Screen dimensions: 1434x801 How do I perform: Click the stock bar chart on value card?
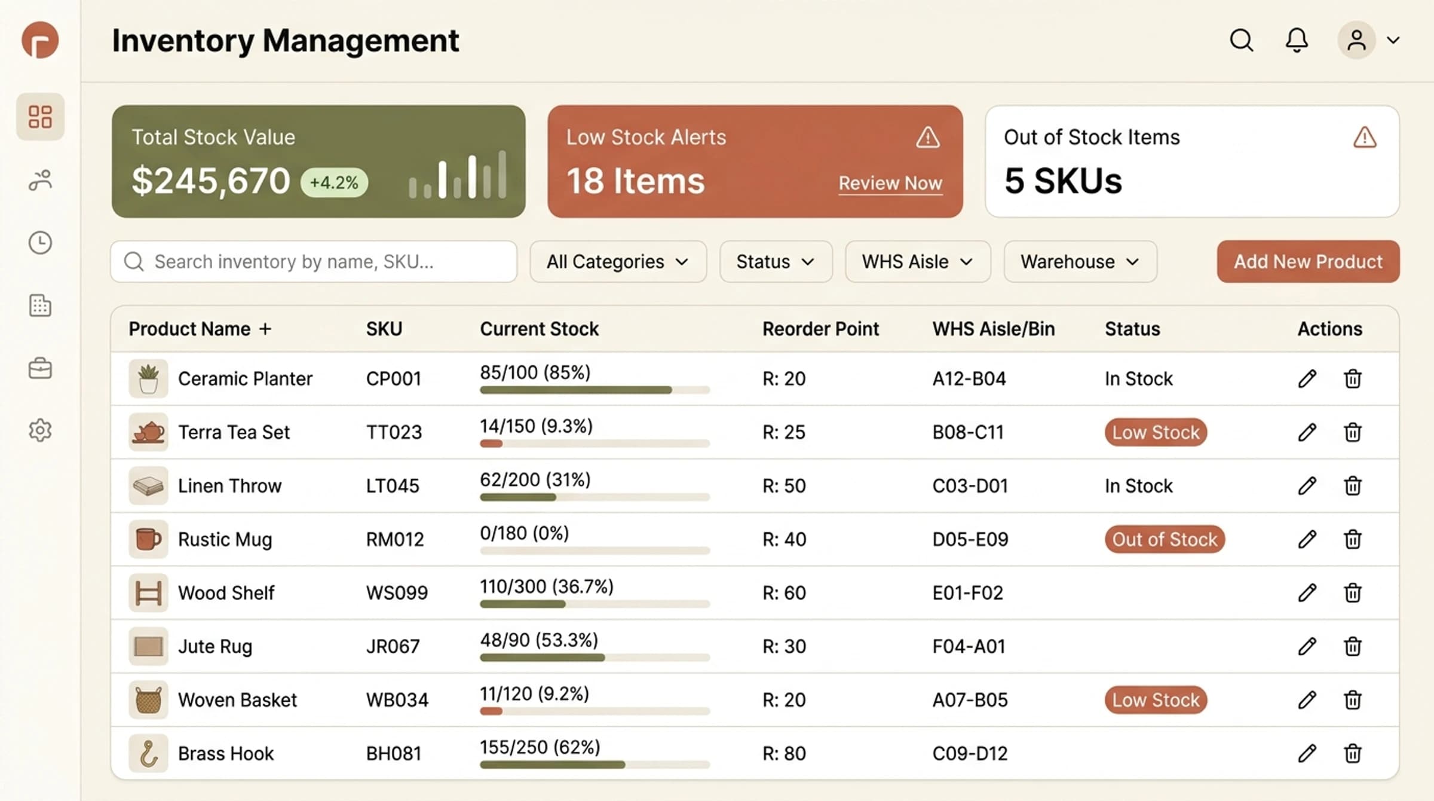[458, 174]
